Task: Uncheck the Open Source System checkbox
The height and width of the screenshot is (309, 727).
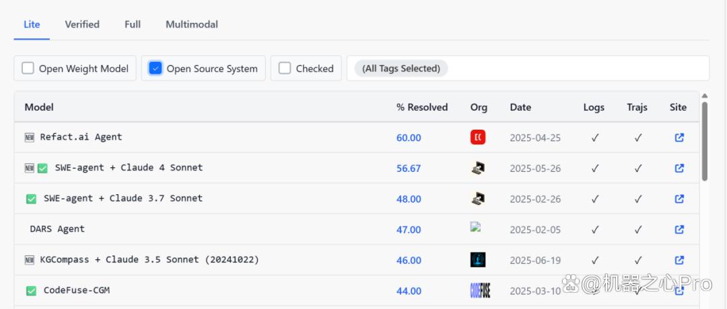Action: pyautogui.click(x=155, y=69)
